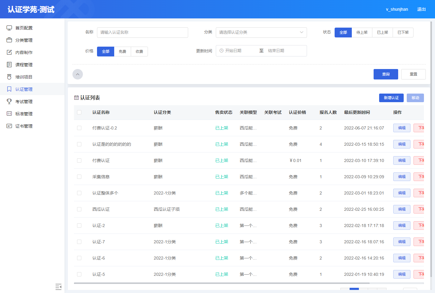Check the box for 认证是的的的的的的的
The width and height of the screenshot is (435, 293).
point(79,144)
